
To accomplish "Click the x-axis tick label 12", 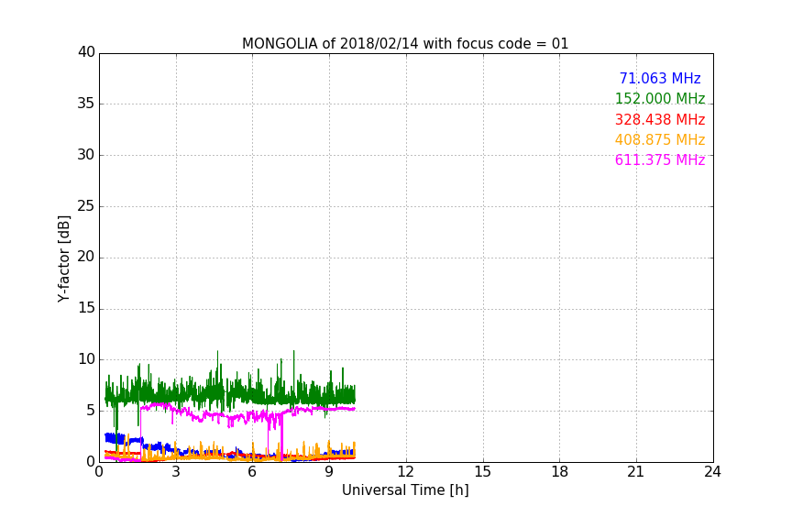I will pos(405,472).
